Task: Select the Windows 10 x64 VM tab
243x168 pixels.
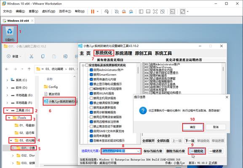Action: coord(18,21)
